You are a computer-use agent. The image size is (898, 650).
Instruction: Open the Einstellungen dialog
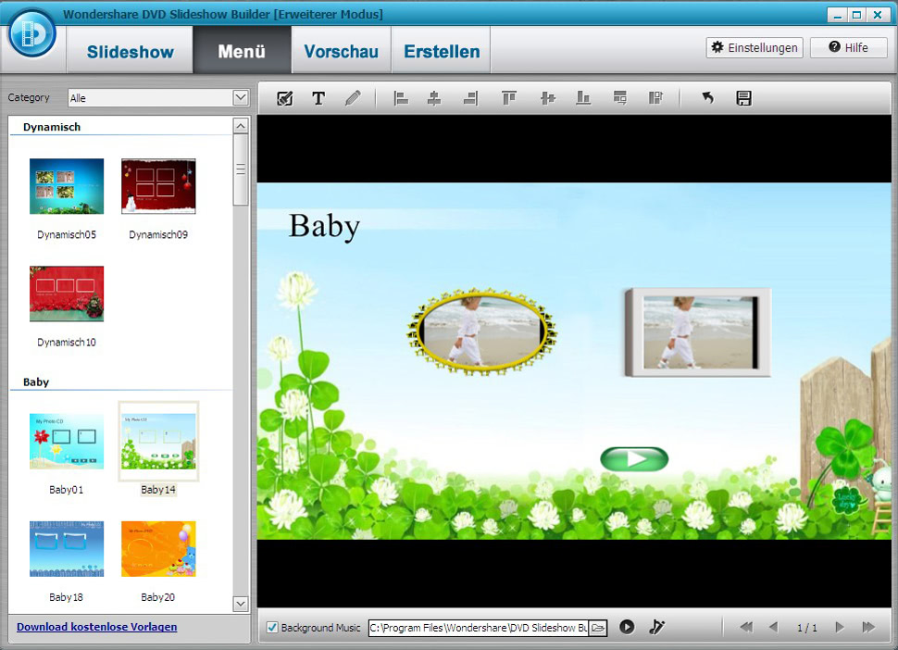pyautogui.click(x=754, y=47)
